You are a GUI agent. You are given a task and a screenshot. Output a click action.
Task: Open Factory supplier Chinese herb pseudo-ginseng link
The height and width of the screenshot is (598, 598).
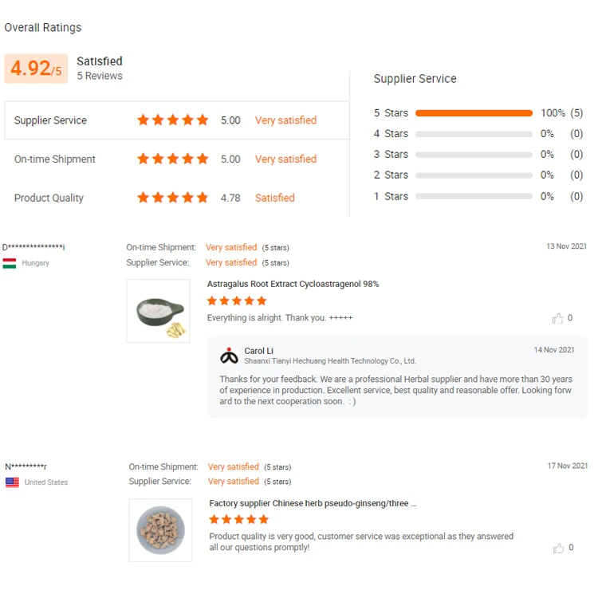click(x=313, y=503)
